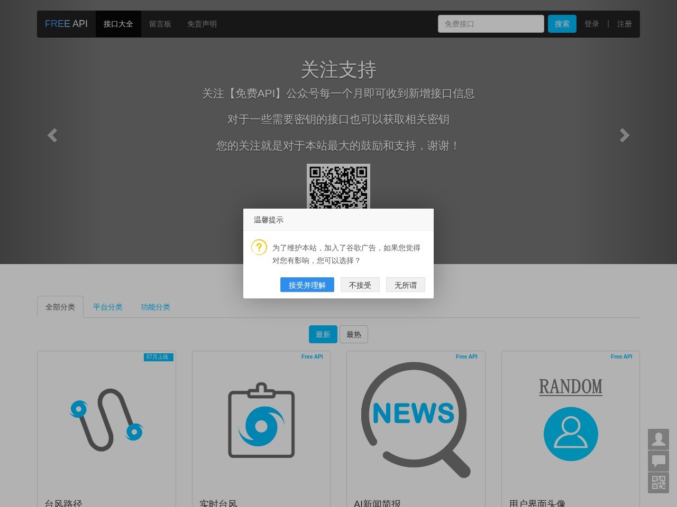Image resolution: width=677 pixels, height=507 pixels.
Task: Show the QR code floating icon
Action: point(658,483)
